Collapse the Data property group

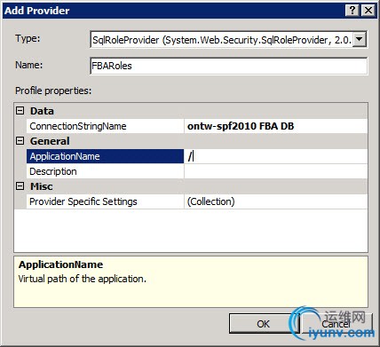click(20, 111)
